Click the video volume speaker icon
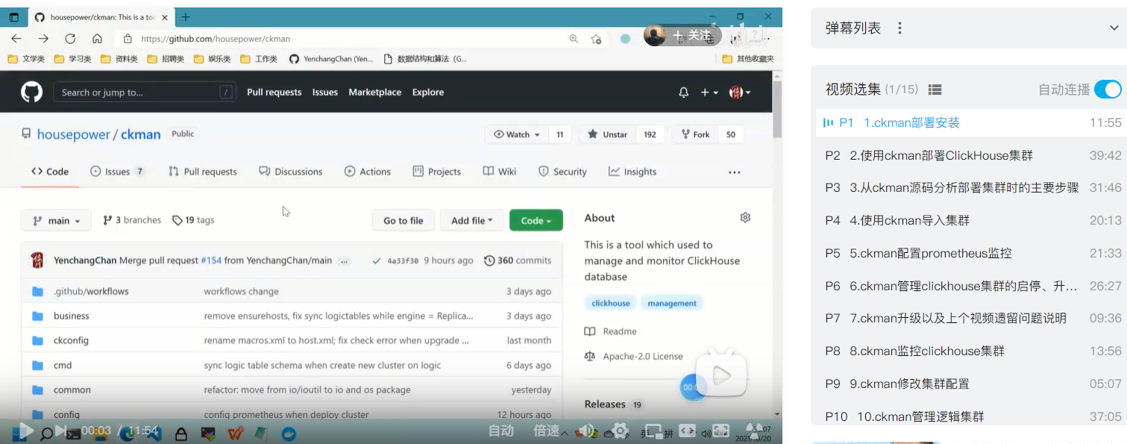The image size is (1127, 444). [x=587, y=431]
